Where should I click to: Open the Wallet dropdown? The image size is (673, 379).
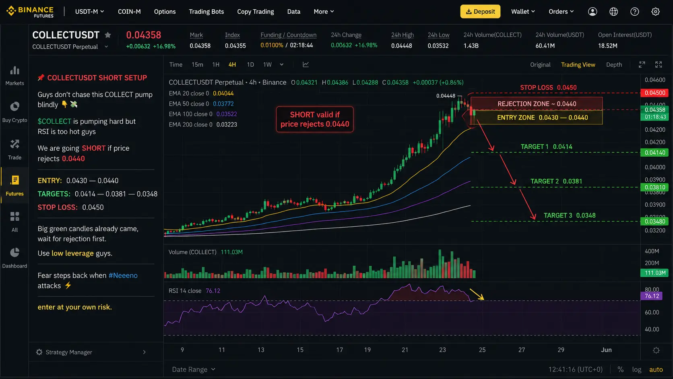point(523,12)
